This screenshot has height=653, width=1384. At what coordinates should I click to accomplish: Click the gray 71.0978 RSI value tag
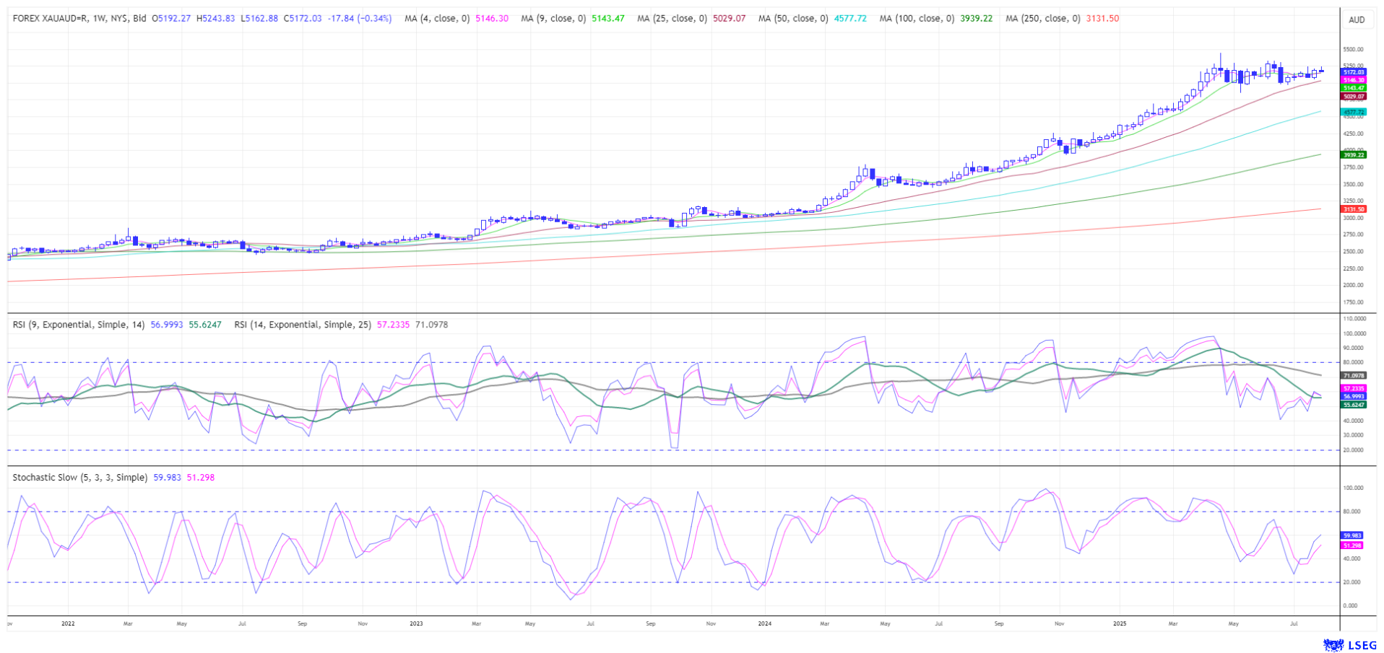[1354, 376]
